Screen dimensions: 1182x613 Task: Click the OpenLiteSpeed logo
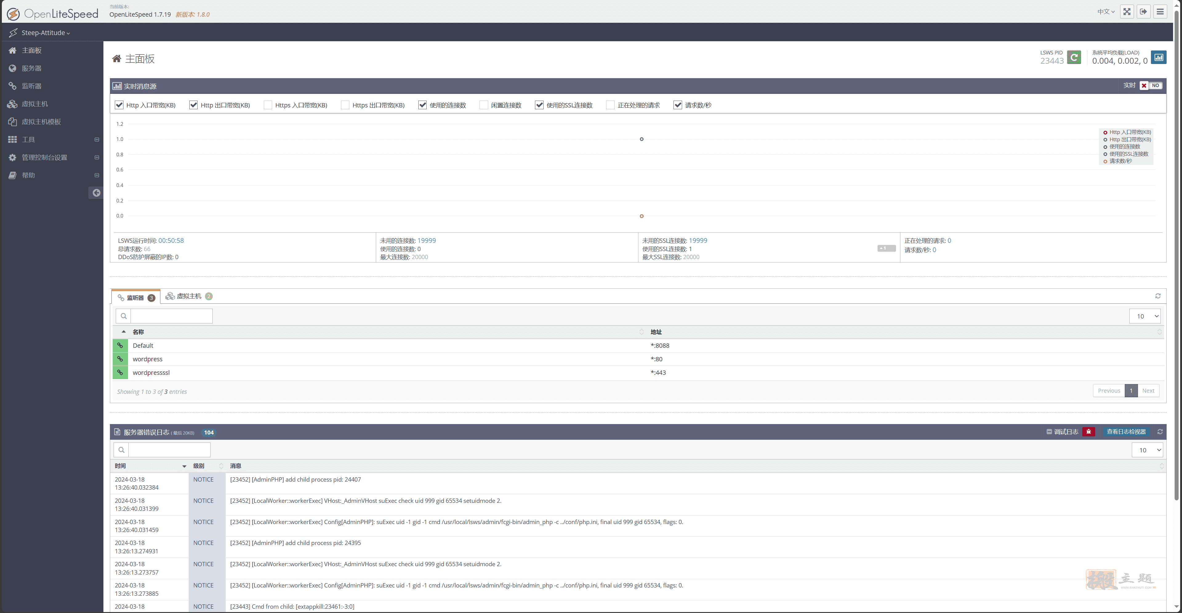point(52,14)
